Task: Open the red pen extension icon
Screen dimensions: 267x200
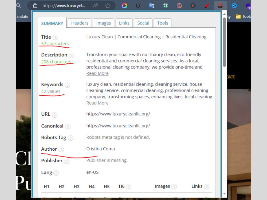Action: point(207,6)
